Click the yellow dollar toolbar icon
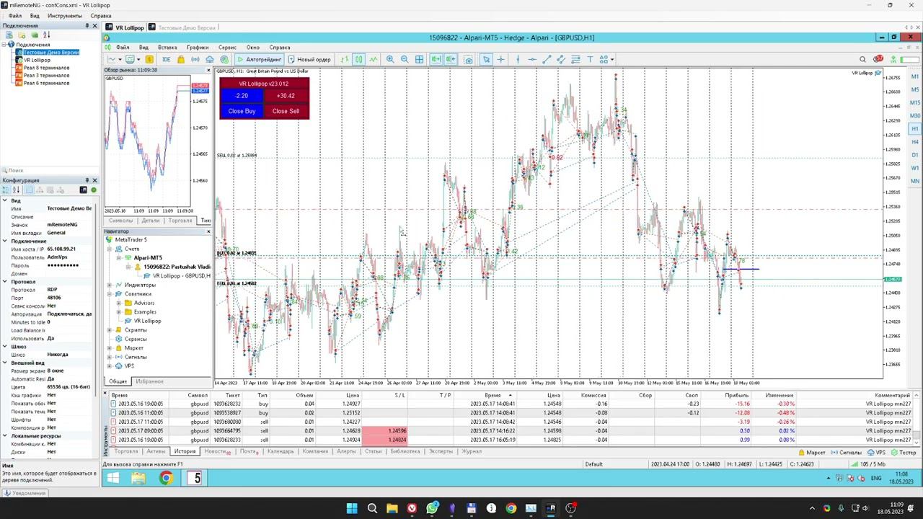 (149, 59)
